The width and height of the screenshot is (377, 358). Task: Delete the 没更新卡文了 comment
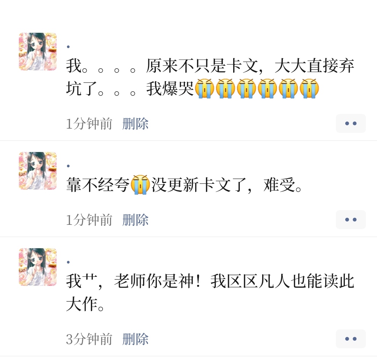[135, 220]
